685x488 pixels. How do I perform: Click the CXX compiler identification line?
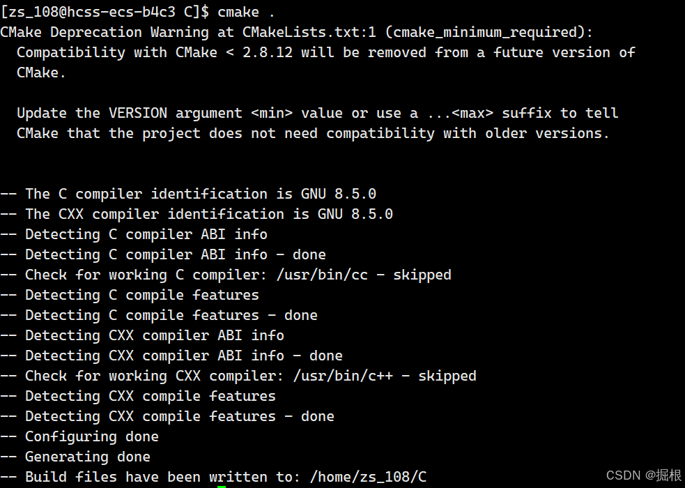[197, 214]
